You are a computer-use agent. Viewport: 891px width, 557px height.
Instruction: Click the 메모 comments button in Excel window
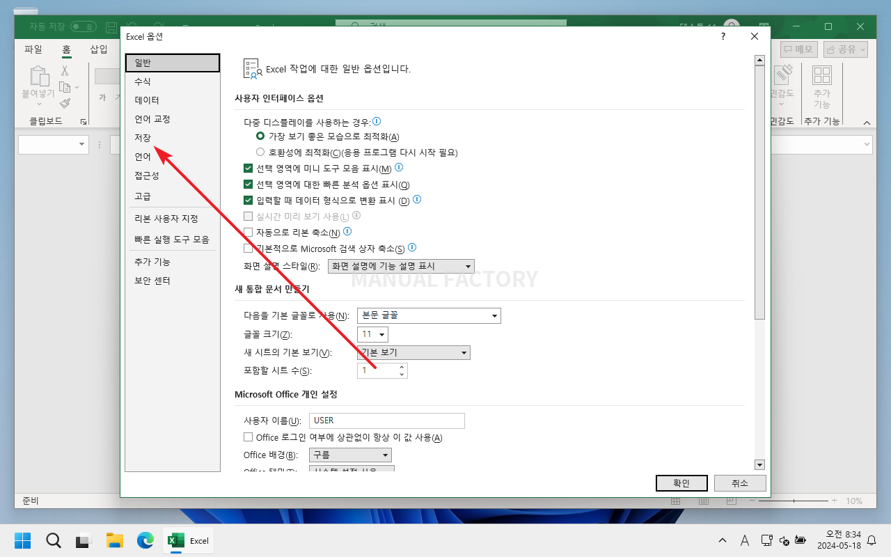pyautogui.click(x=798, y=49)
